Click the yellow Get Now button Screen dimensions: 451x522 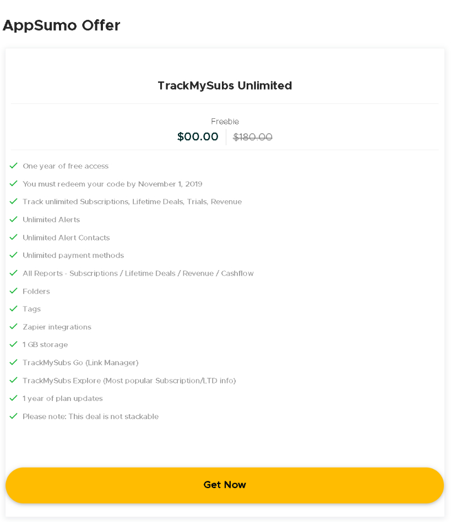point(225,485)
